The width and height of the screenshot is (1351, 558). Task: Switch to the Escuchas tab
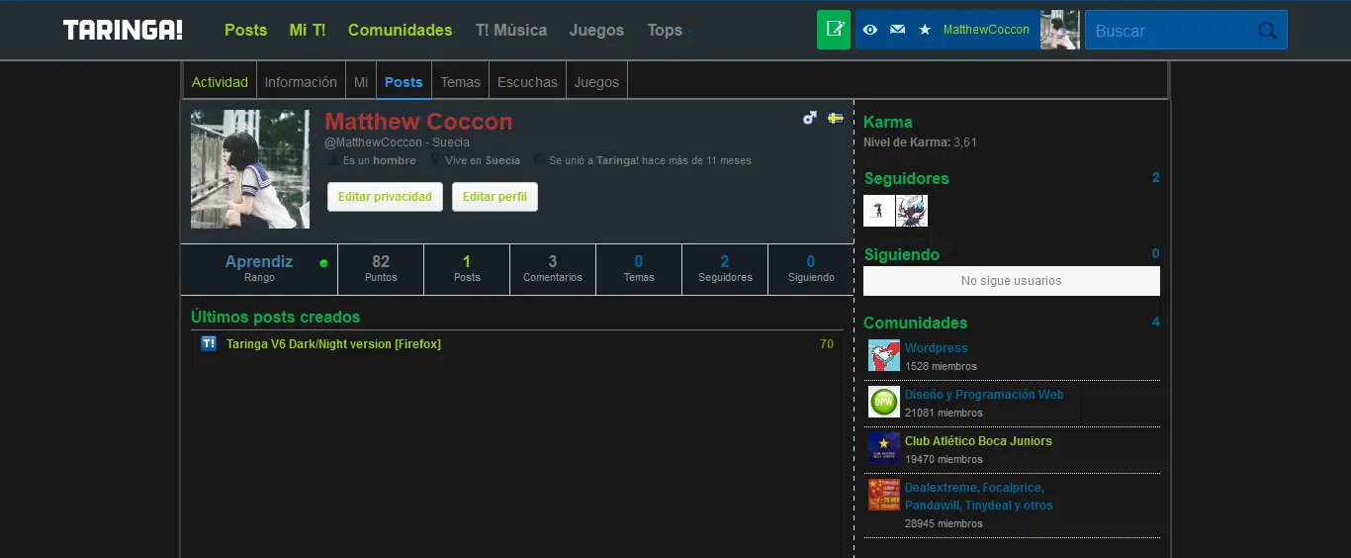[527, 82]
